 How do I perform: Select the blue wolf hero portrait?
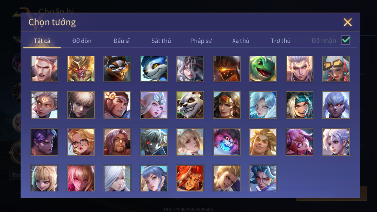[x=154, y=69]
